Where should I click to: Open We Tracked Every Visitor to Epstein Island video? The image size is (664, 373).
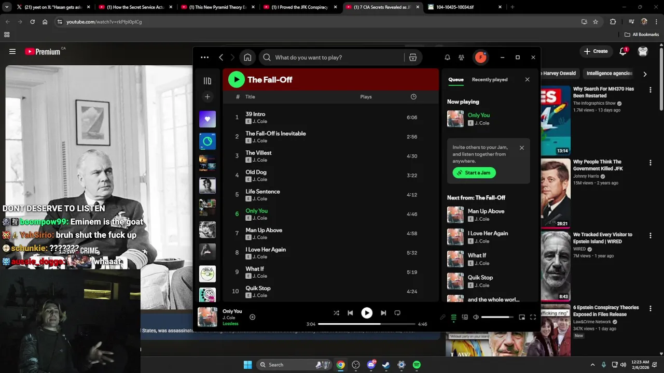click(x=603, y=238)
